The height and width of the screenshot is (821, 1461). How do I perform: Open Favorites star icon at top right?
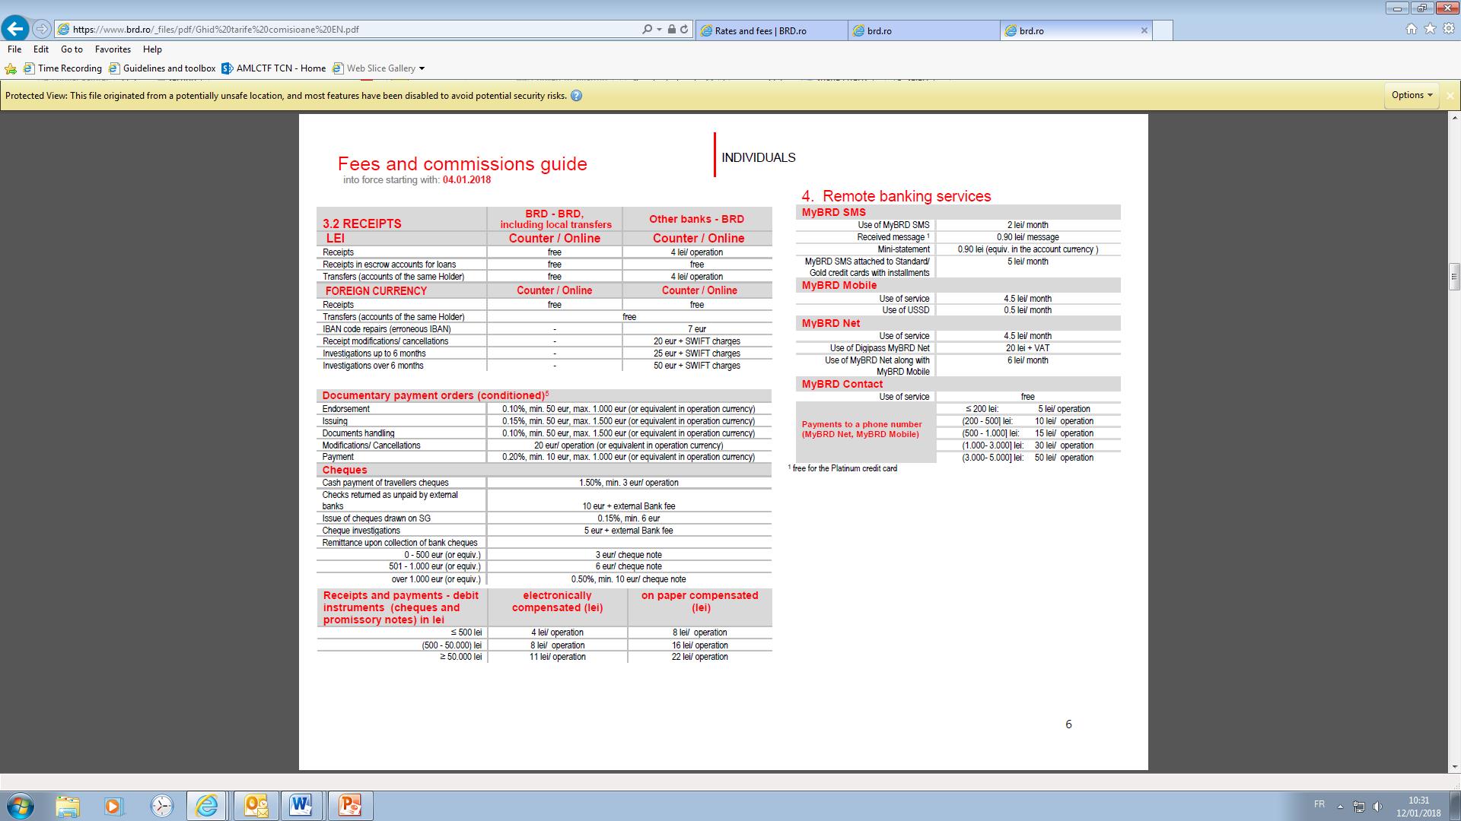[x=1430, y=29]
